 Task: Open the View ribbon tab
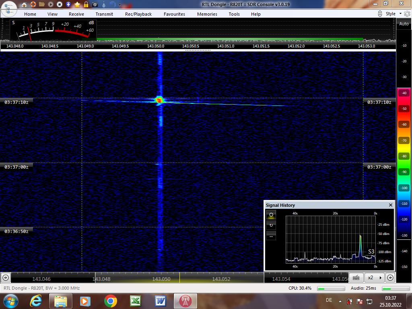tap(52, 14)
